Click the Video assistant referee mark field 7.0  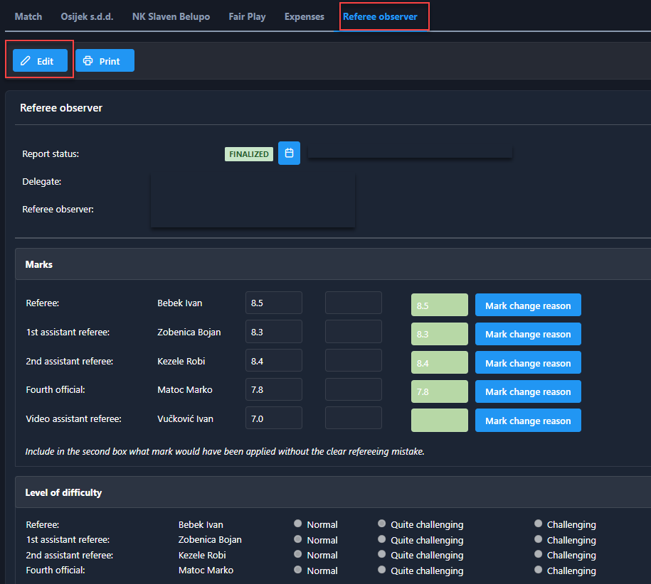pyautogui.click(x=274, y=418)
